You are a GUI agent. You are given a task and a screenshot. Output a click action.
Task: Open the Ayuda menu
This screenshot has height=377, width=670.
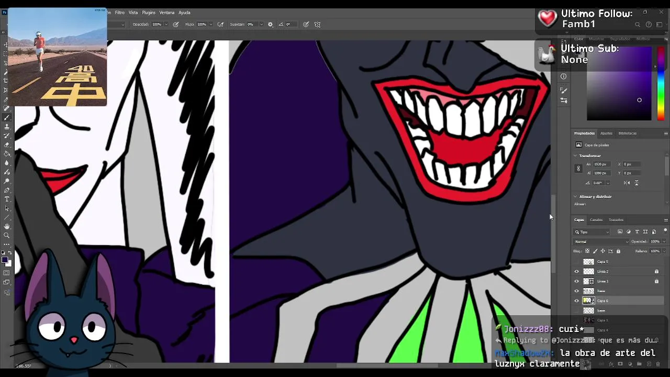(185, 13)
